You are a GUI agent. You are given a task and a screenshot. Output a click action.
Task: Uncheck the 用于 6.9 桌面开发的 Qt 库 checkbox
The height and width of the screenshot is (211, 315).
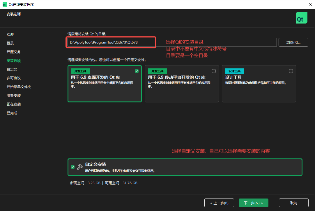pyautogui.click(x=137, y=71)
